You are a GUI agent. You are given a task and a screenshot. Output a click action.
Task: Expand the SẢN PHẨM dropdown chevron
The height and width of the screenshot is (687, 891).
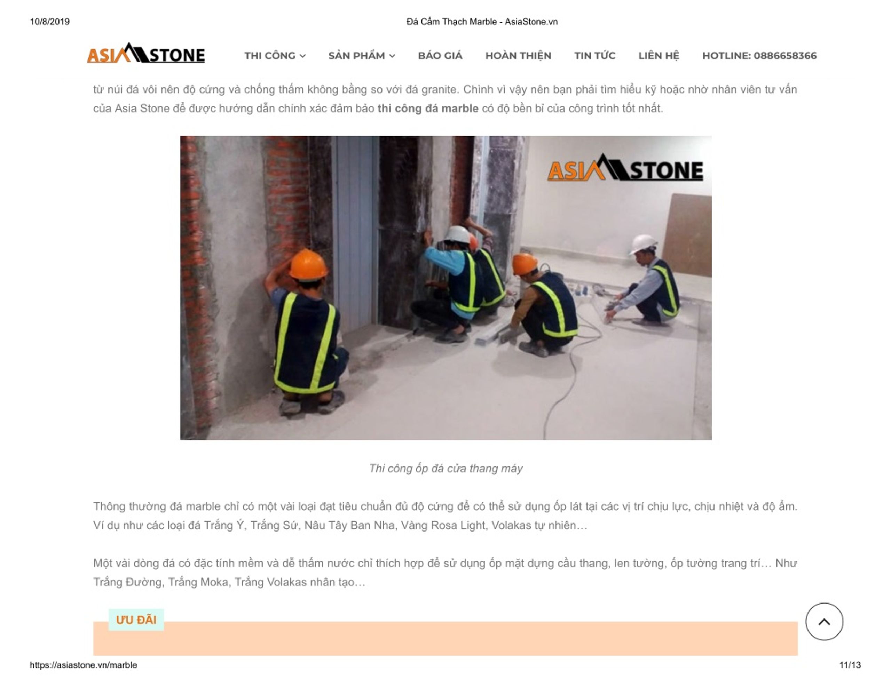(x=392, y=56)
